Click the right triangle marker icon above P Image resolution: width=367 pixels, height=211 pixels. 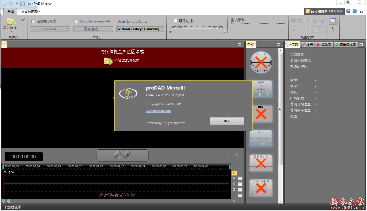[240, 166]
